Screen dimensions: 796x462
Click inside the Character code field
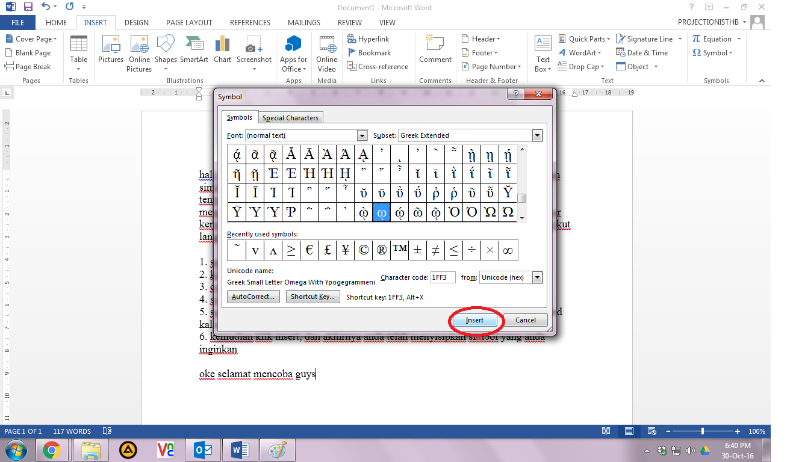coord(444,277)
